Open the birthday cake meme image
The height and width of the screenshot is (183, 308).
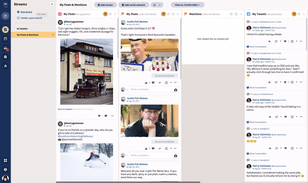pyautogui.click(x=150, y=55)
